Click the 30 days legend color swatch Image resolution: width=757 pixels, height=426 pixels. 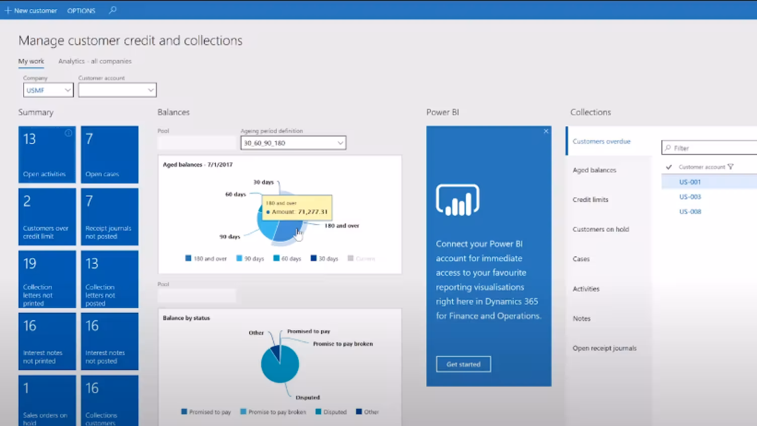point(314,258)
